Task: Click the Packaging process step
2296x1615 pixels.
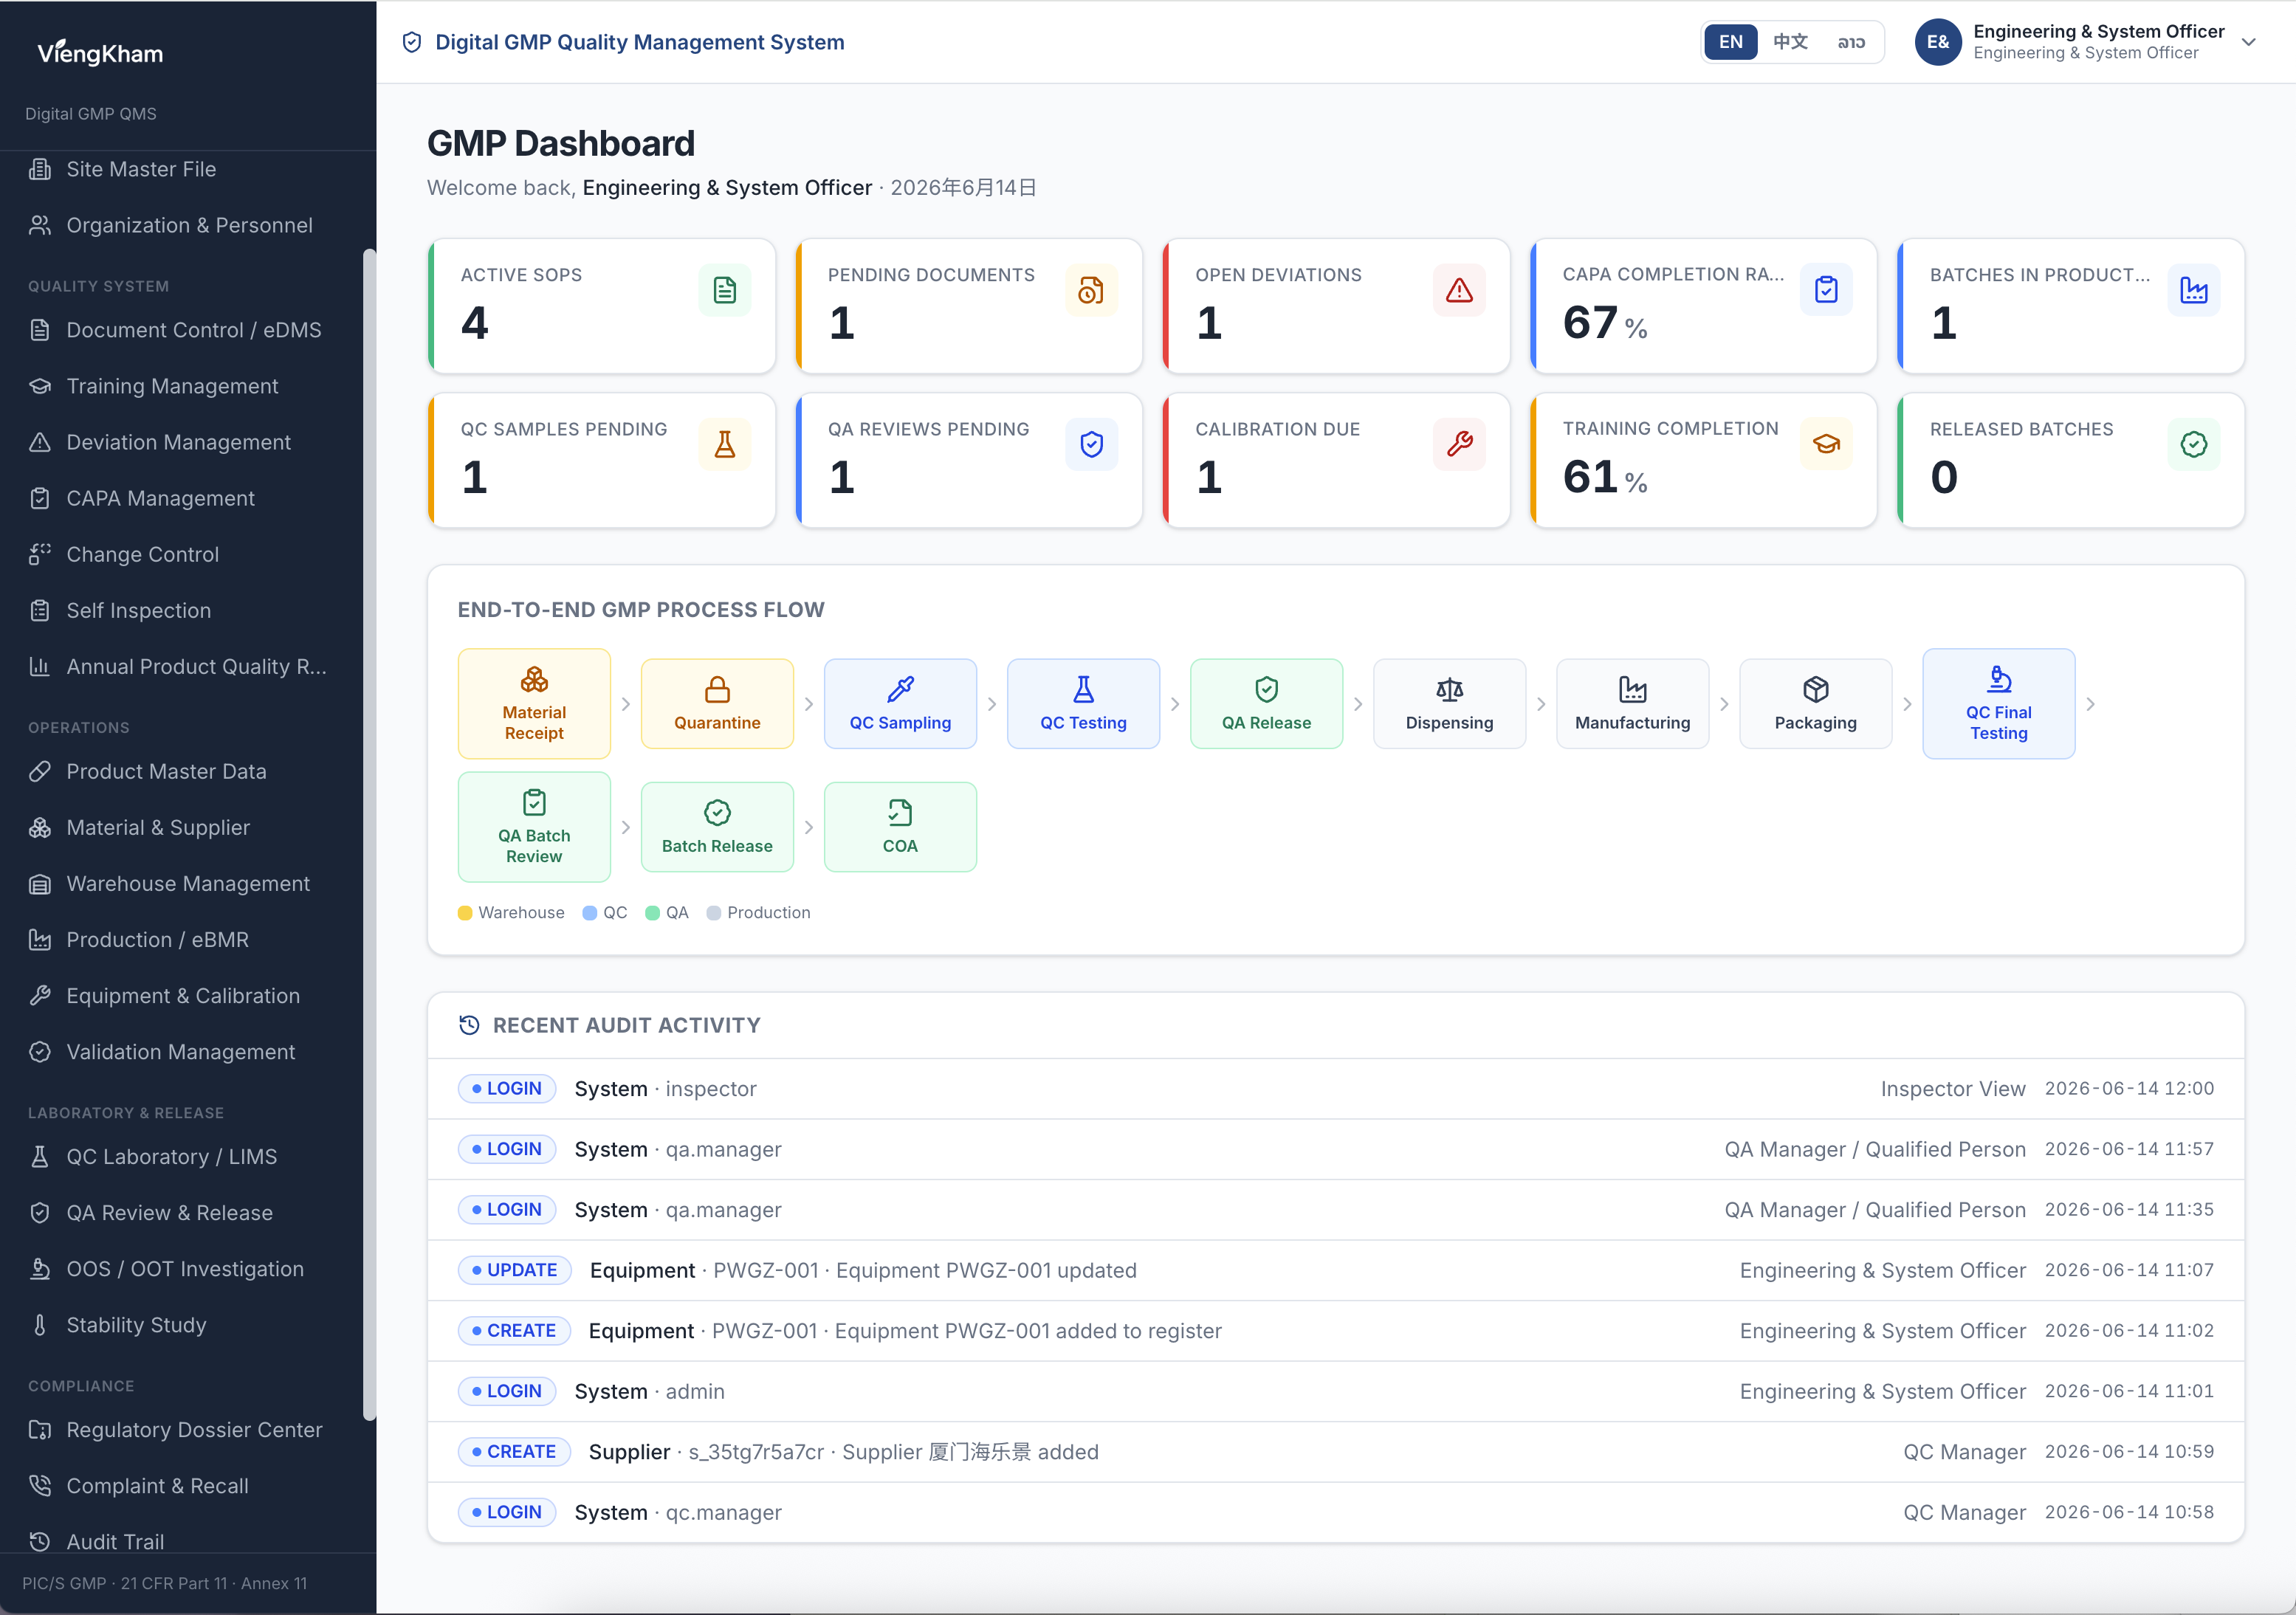Action: (1815, 704)
